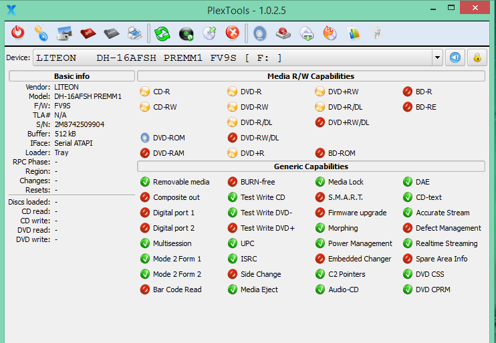Click the Removable media green check icon
Viewport: 496px width, 343px height.
coord(144,182)
